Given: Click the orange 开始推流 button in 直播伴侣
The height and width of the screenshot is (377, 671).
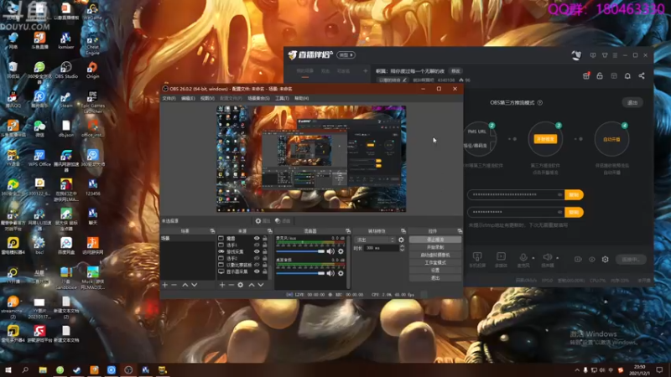Looking at the screenshot, I should pos(544,139).
